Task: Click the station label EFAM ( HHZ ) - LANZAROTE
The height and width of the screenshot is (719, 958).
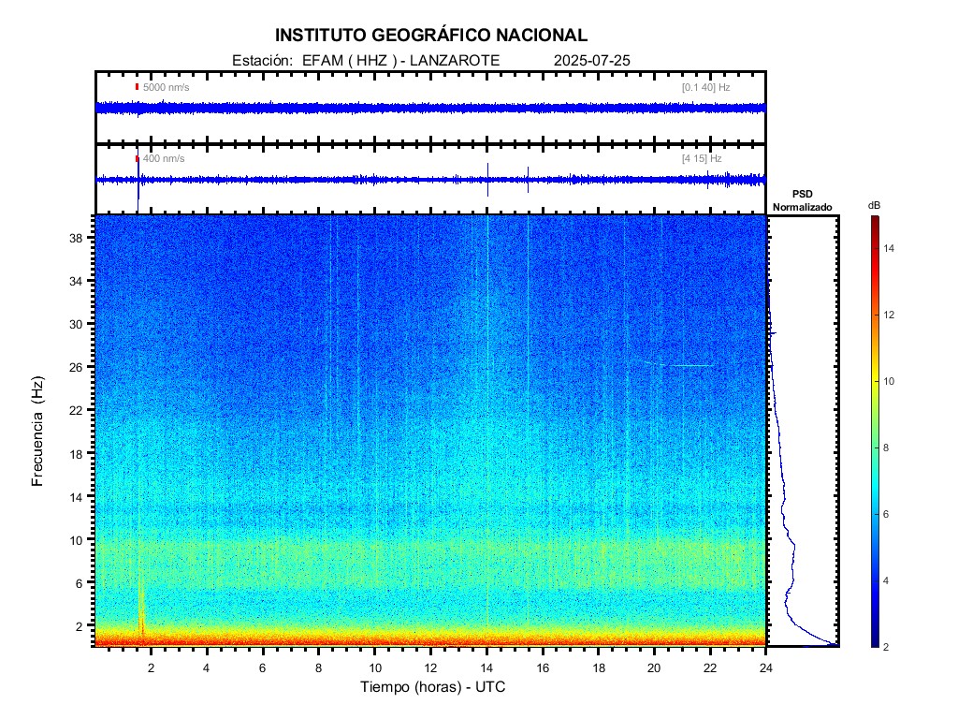Action: pyautogui.click(x=400, y=61)
